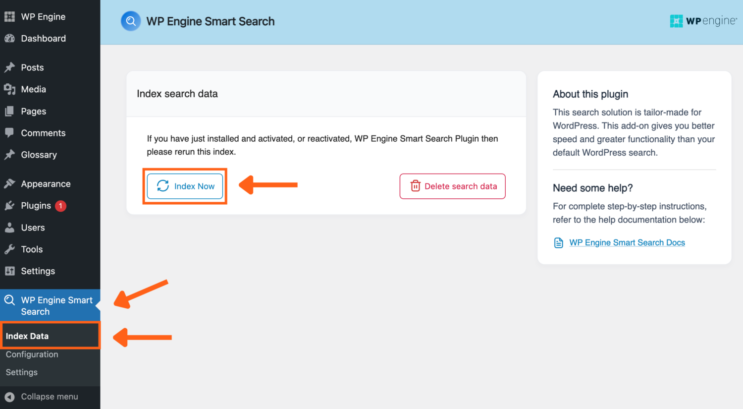Viewport: 743px width, 409px height.
Task: Click the refresh icon inside Index Now
Action: 163,186
